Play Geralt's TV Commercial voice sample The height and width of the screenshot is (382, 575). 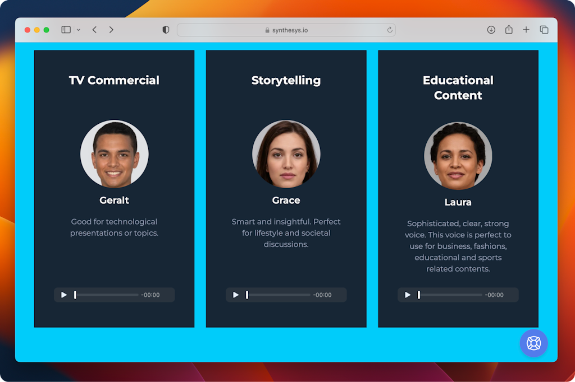coord(63,294)
